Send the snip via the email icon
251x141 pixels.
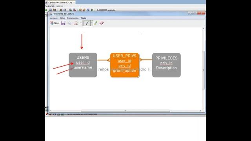click(76, 23)
